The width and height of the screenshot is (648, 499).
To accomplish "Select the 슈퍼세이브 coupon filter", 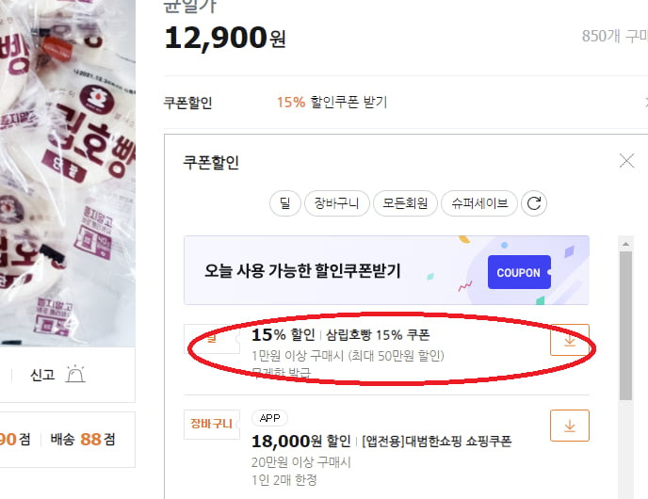I will pos(479,203).
